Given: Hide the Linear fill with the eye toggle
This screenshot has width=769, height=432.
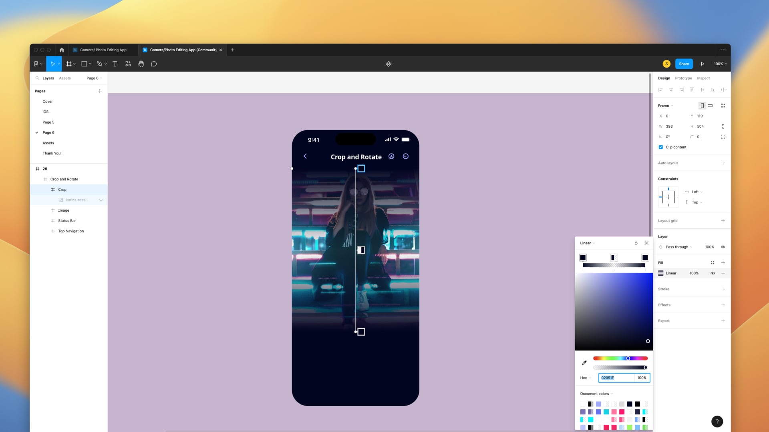Looking at the screenshot, I should pos(713,273).
